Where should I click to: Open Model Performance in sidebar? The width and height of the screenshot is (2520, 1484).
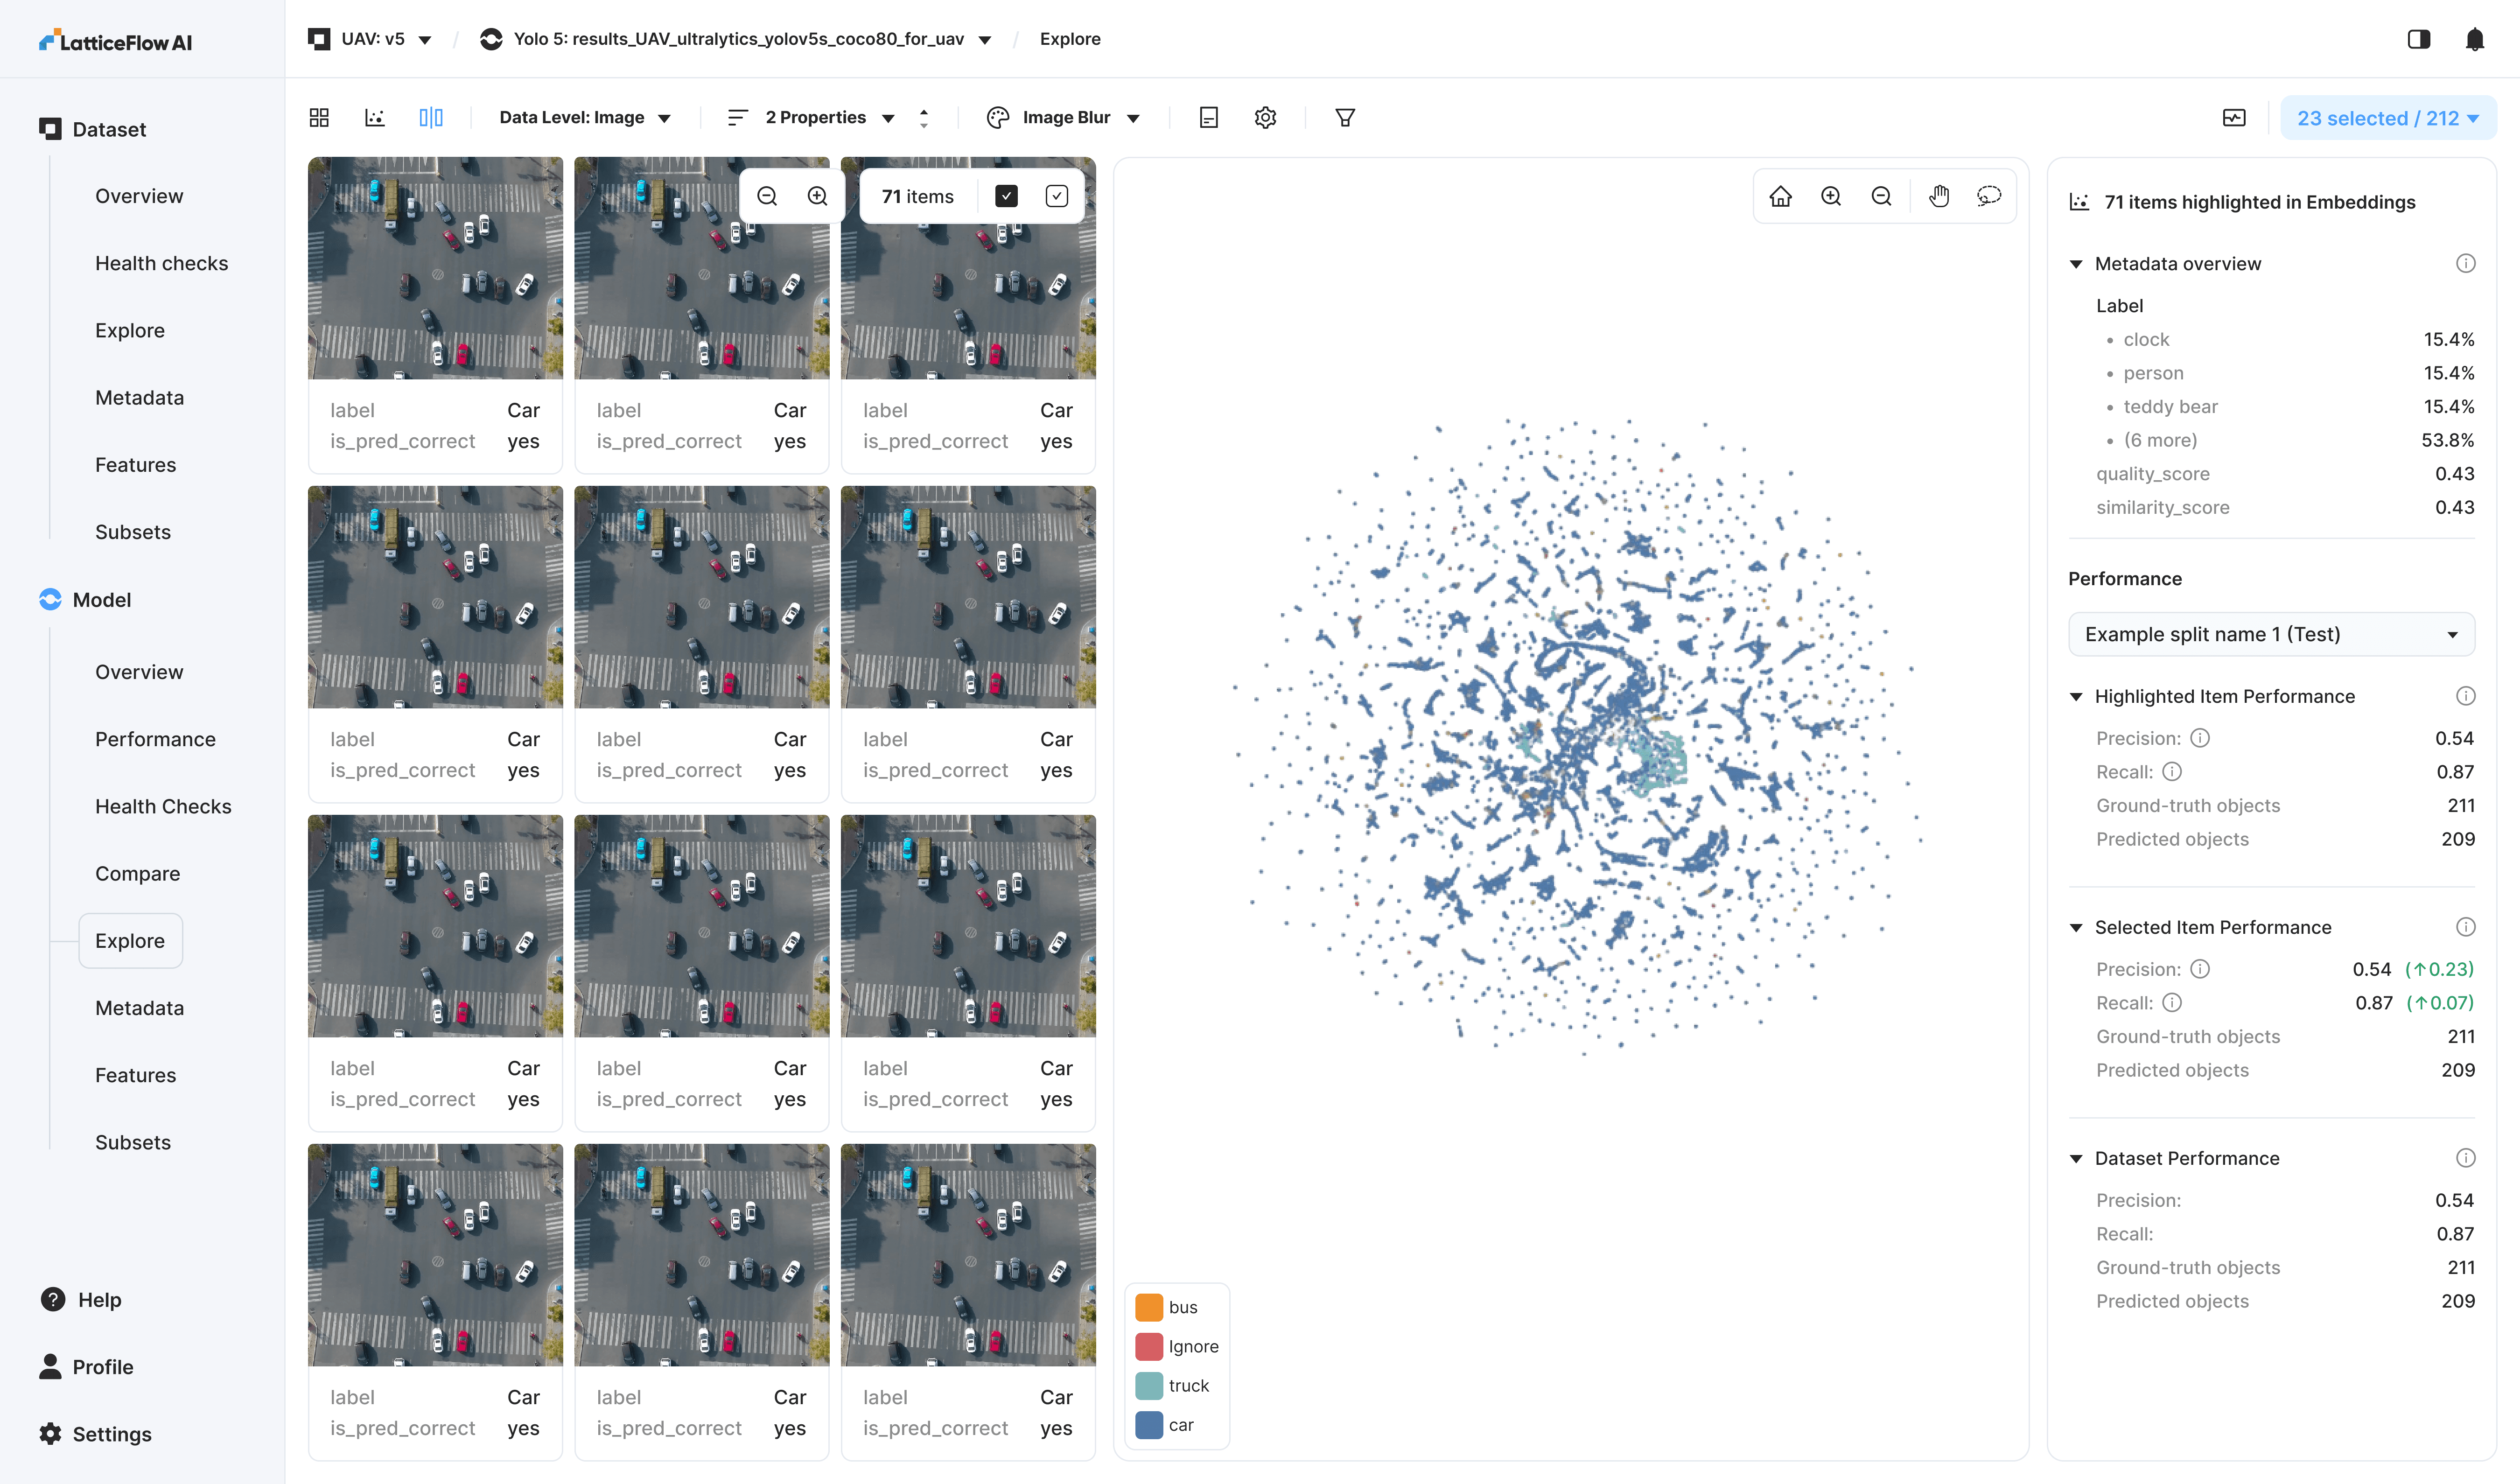[155, 739]
